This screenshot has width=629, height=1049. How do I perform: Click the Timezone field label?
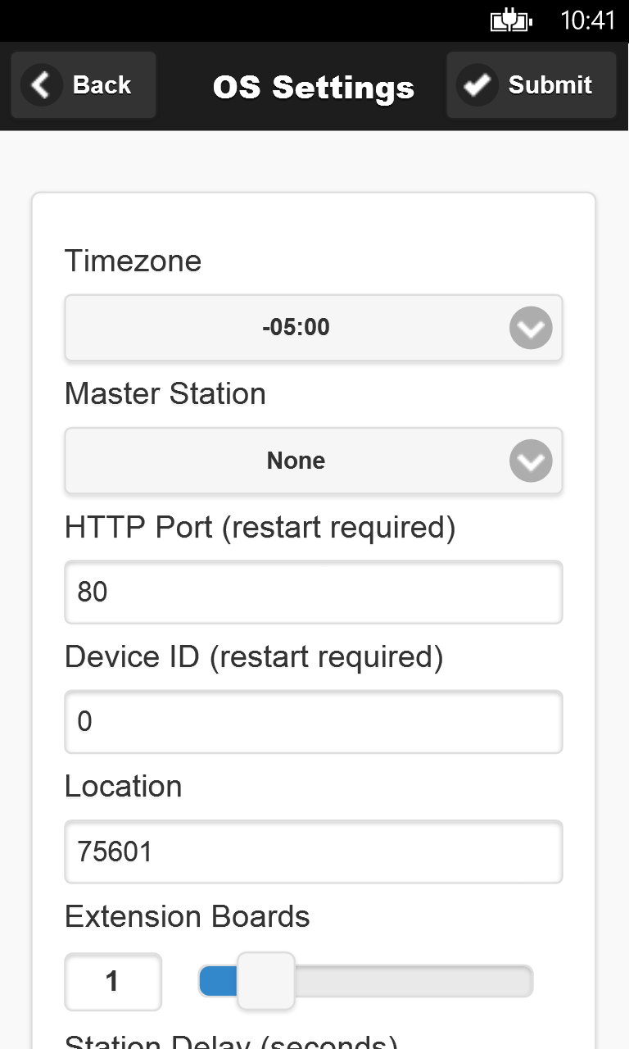coord(133,261)
